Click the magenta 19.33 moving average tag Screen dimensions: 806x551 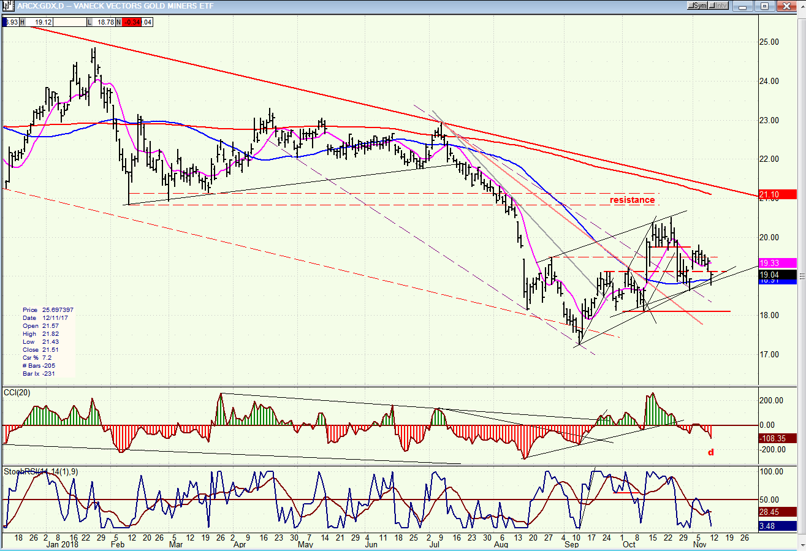[x=777, y=262]
